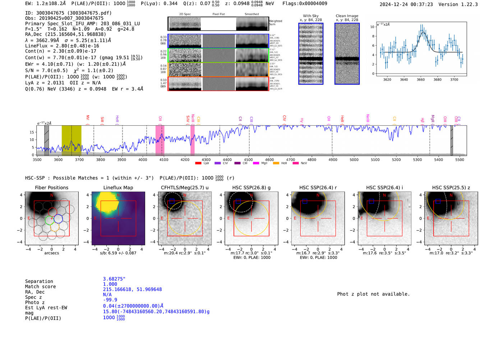
Task: Click the MgII line marker label
Action: tap(433, 118)
